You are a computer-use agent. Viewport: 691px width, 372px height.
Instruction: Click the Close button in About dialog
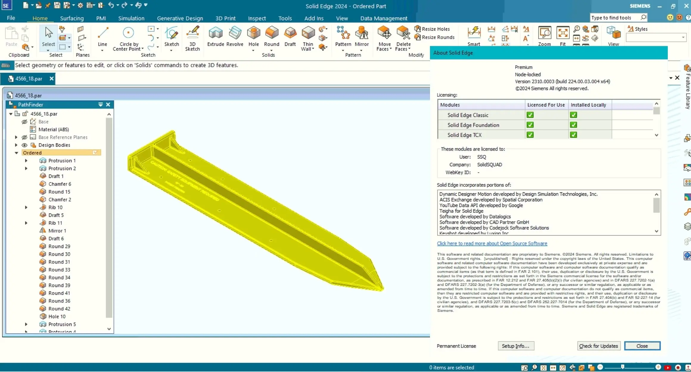[x=642, y=346]
